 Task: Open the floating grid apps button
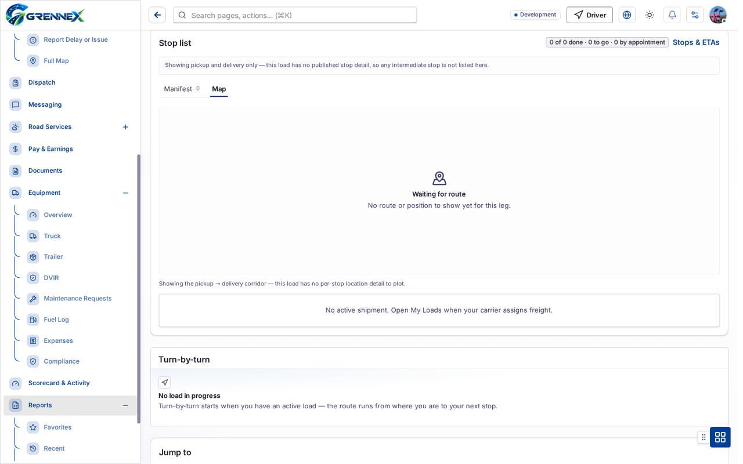tap(720, 437)
